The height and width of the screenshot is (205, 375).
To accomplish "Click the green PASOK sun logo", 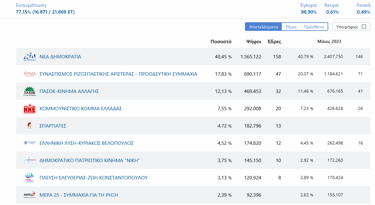I will pyautogui.click(x=30, y=91).
